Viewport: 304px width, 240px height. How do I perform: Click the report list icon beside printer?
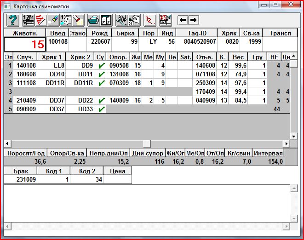point(106,20)
